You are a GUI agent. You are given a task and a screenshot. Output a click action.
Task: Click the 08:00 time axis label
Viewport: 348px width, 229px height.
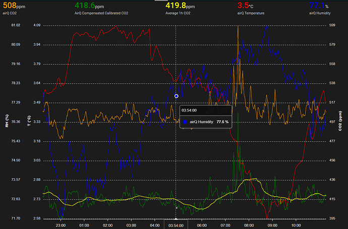coord(249,225)
